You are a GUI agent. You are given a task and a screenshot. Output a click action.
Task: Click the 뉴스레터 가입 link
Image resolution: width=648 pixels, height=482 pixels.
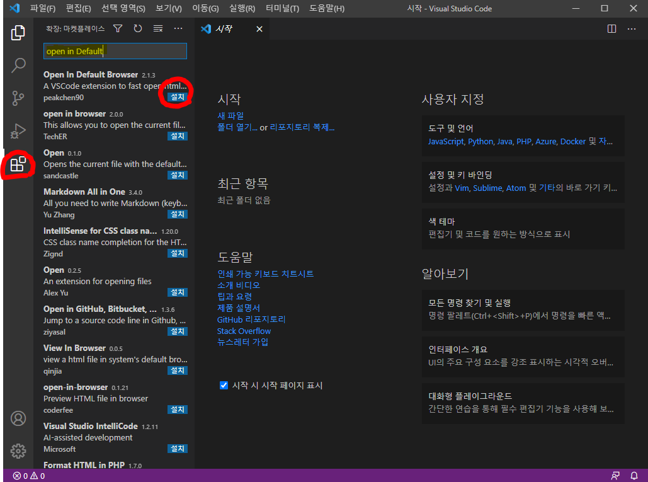[x=242, y=342]
